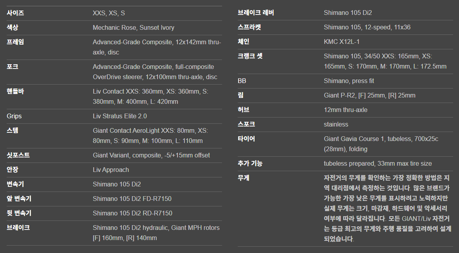The image size is (459, 253).
Task: Select the 포크 label
Action: coord(12,67)
